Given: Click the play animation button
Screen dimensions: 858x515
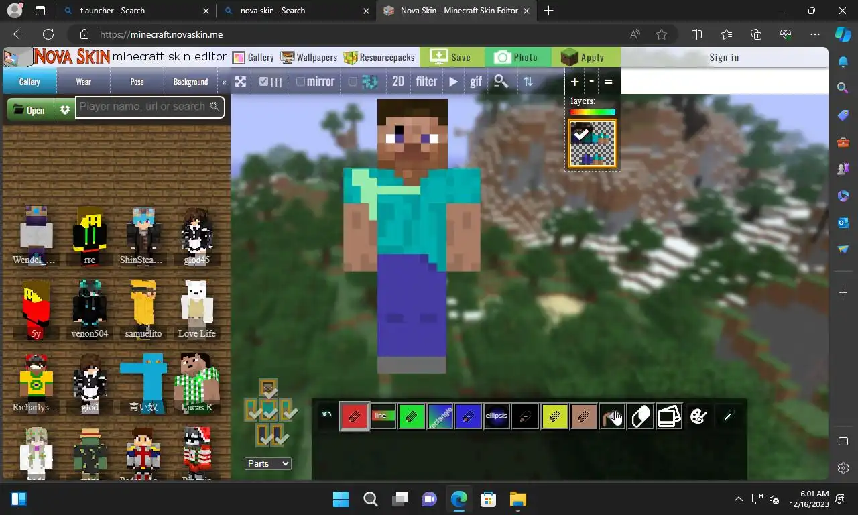Looking at the screenshot, I should click(454, 82).
